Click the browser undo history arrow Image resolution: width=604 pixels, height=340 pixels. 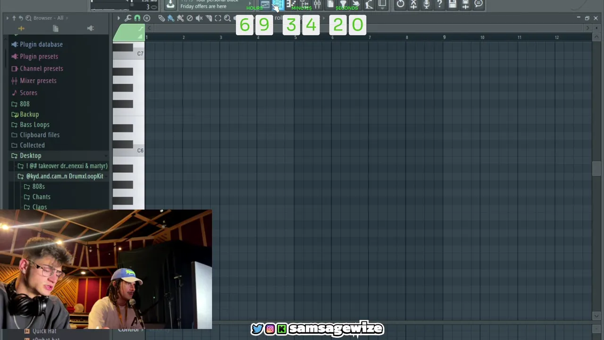pyautogui.click(x=21, y=18)
